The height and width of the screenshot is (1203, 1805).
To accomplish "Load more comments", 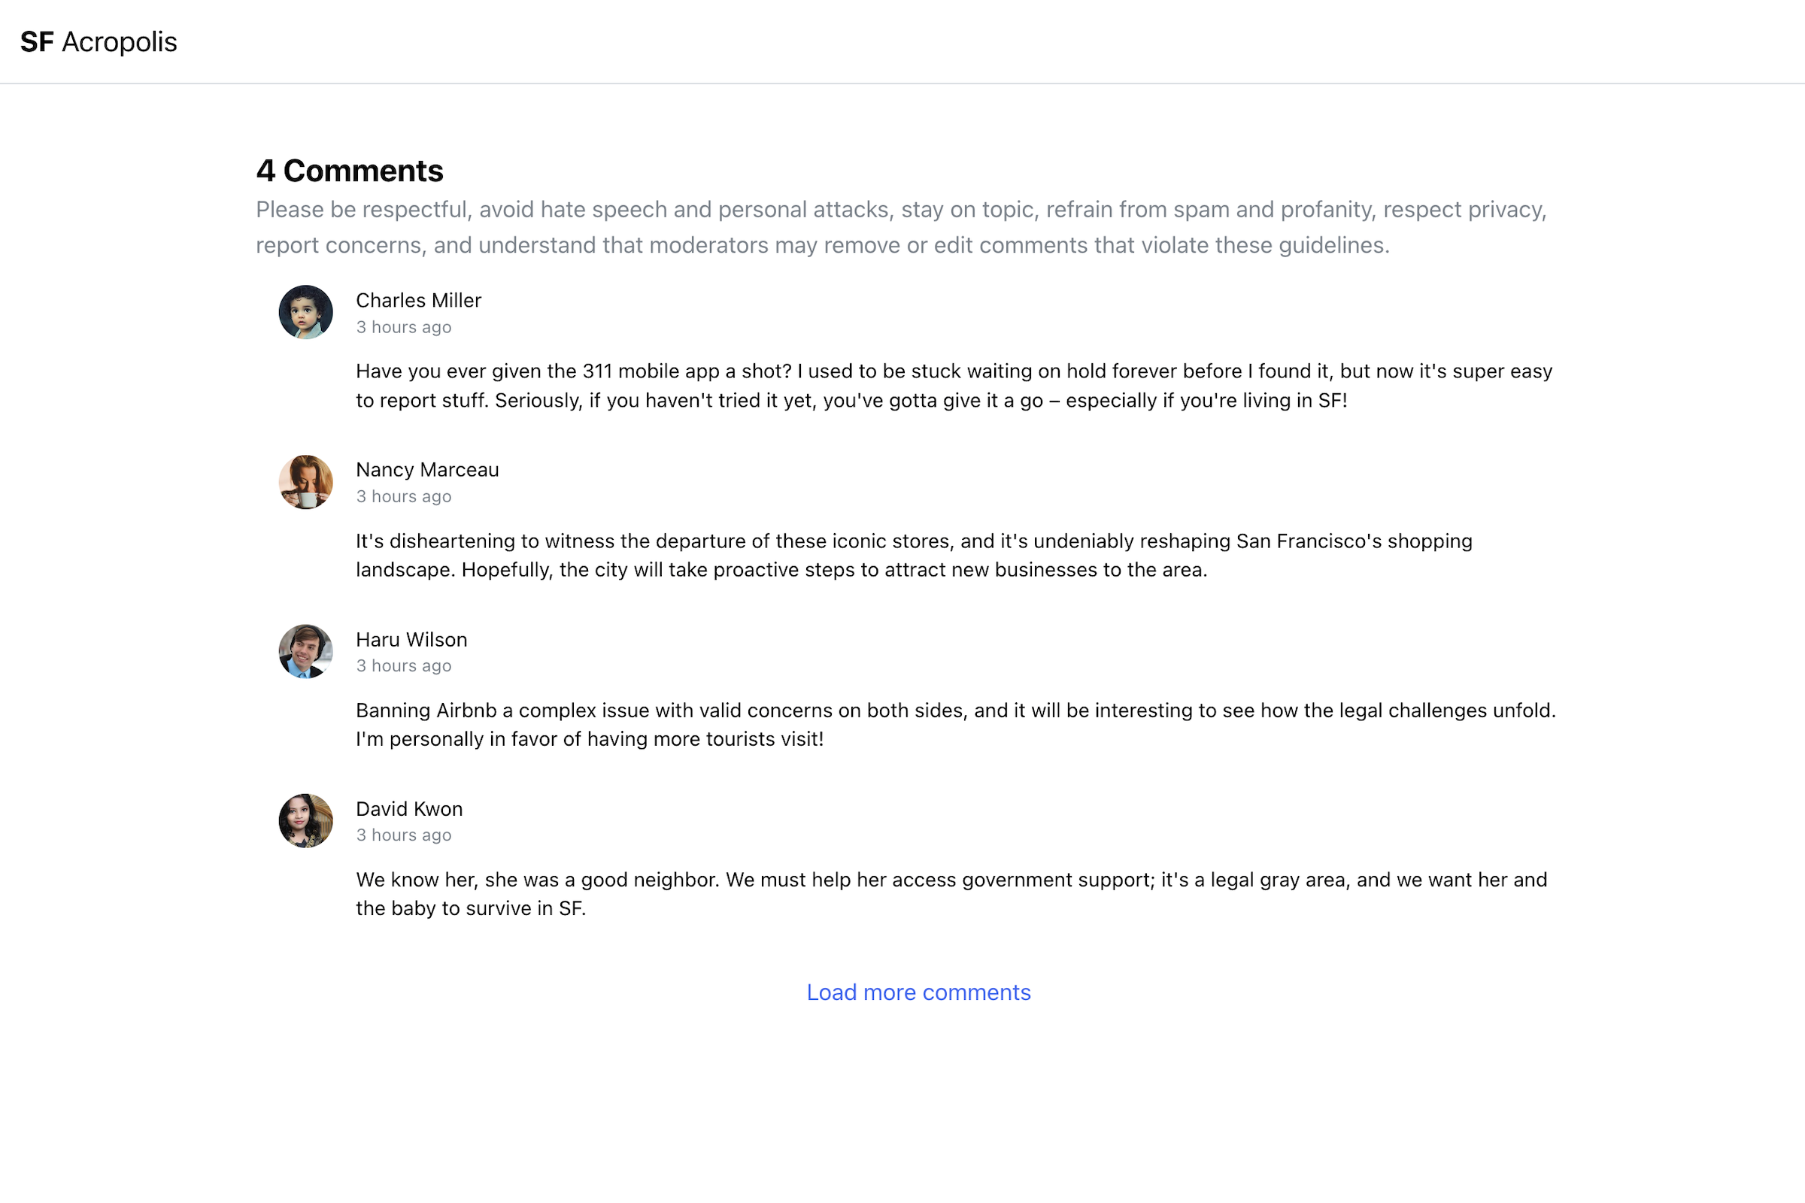I will tap(918, 992).
